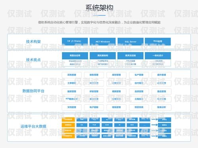This screenshot has height=148, width=198.
Task: Click the 数据协同平台 section label
Action: 33,91
